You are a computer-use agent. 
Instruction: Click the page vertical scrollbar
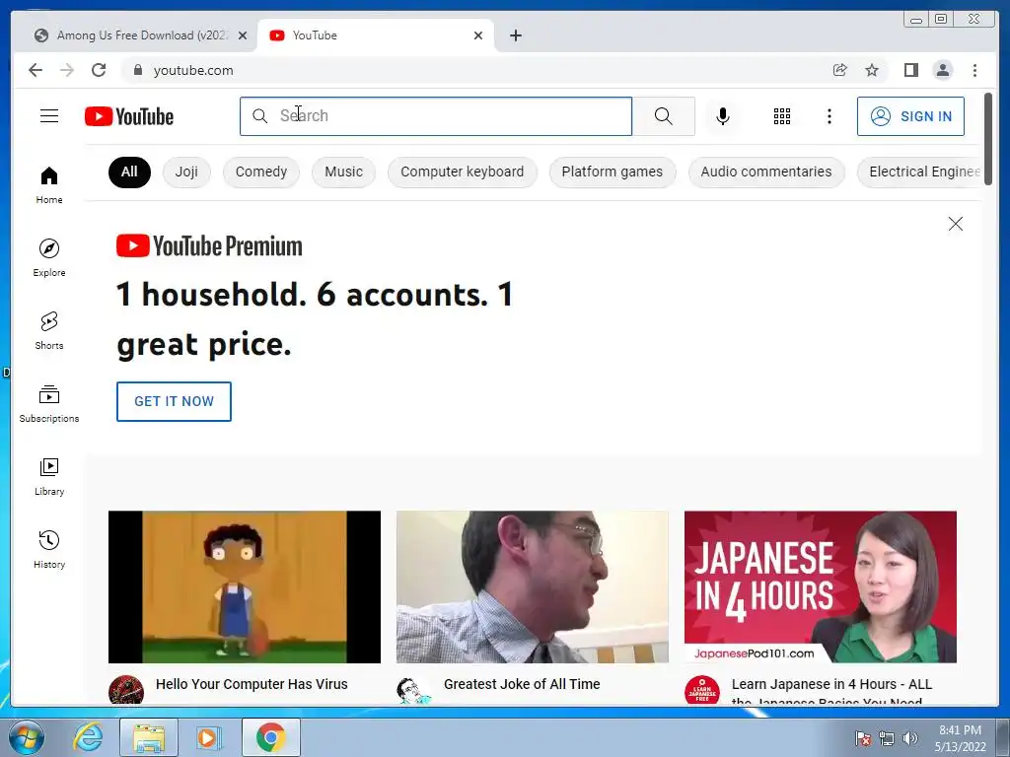point(988,139)
